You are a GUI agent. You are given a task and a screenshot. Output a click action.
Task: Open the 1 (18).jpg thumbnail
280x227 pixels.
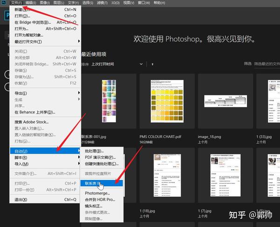click(x=167, y=175)
